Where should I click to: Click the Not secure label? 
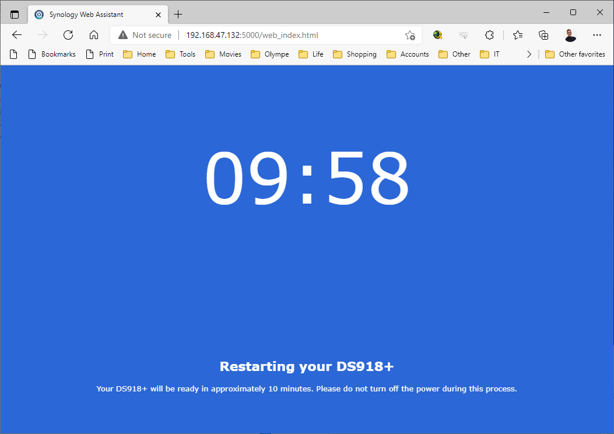[x=152, y=35]
